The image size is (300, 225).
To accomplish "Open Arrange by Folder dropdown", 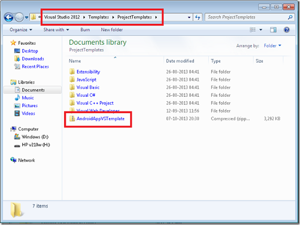I will [273, 46].
